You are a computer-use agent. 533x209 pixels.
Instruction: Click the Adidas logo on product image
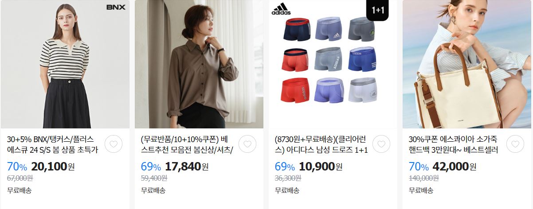[x=281, y=9]
